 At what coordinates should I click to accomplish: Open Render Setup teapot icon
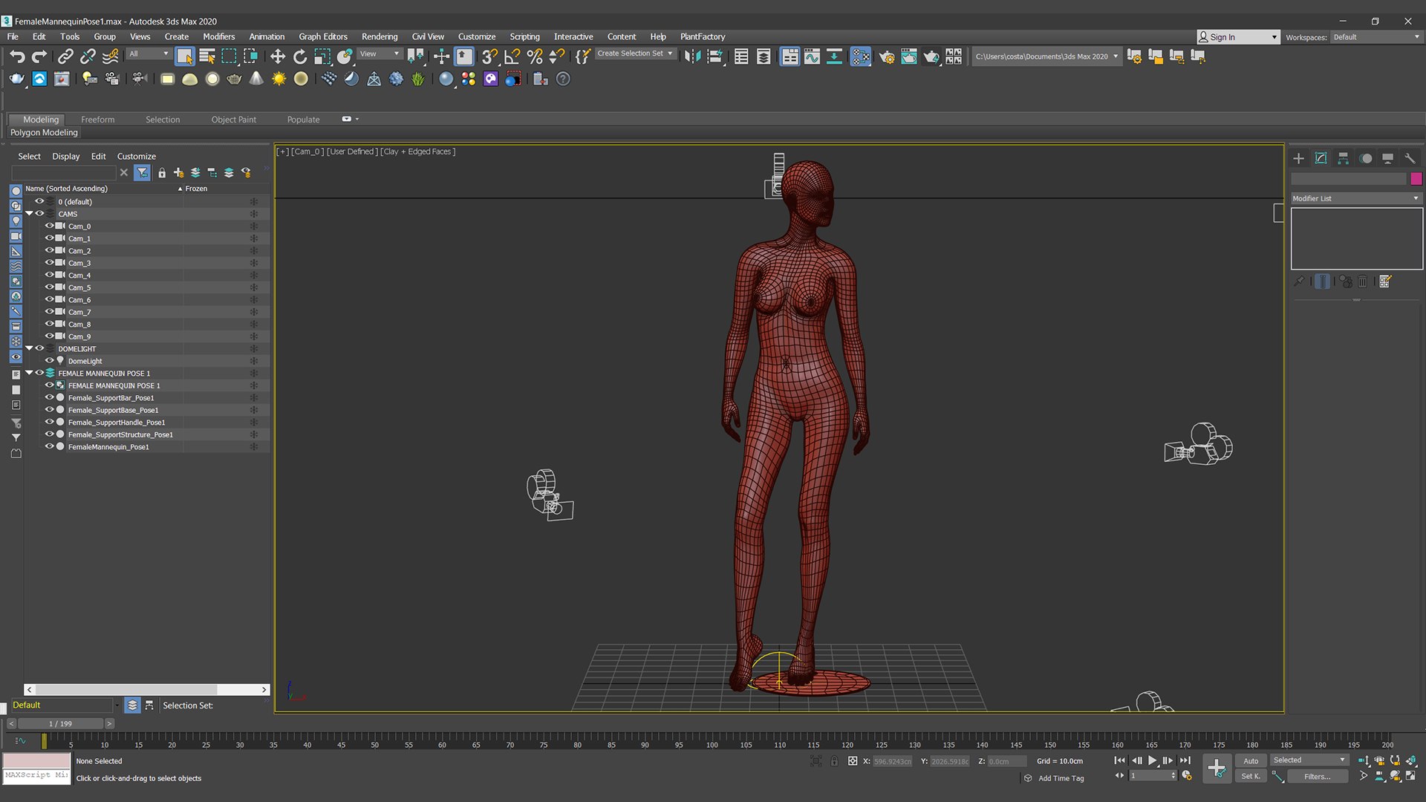(x=886, y=56)
